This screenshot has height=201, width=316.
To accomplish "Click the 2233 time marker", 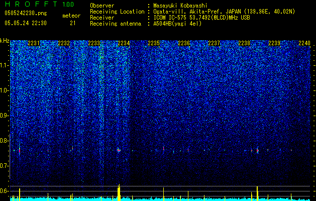I will point(94,43).
